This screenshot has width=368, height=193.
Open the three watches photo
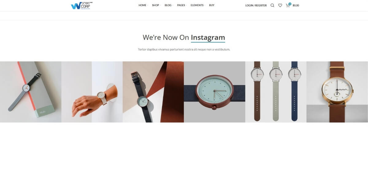tap(276, 92)
